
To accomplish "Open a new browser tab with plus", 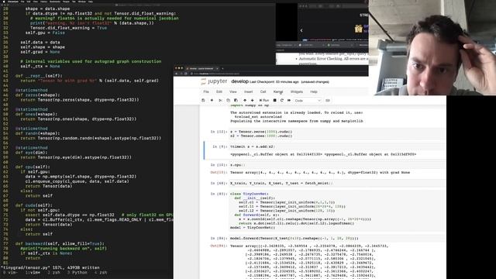I will pyautogui.click(x=222, y=68).
